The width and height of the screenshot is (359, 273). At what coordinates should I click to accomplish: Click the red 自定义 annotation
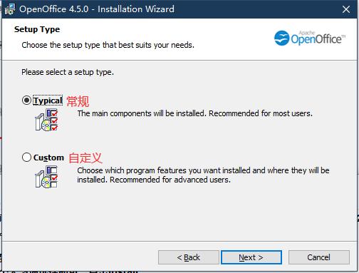point(85,158)
